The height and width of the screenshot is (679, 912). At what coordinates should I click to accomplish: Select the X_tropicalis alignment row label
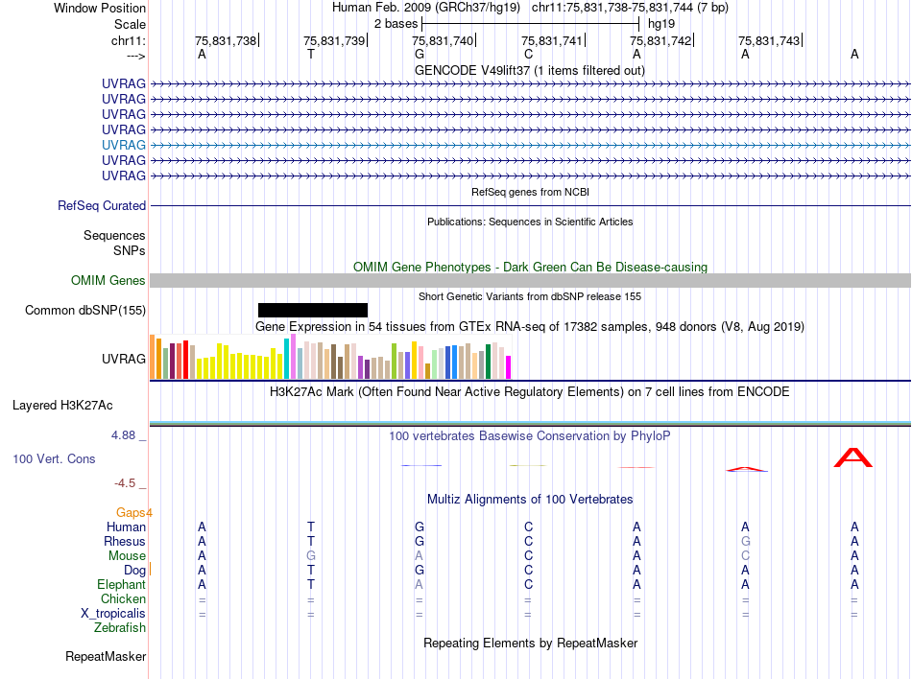coord(113,614)
